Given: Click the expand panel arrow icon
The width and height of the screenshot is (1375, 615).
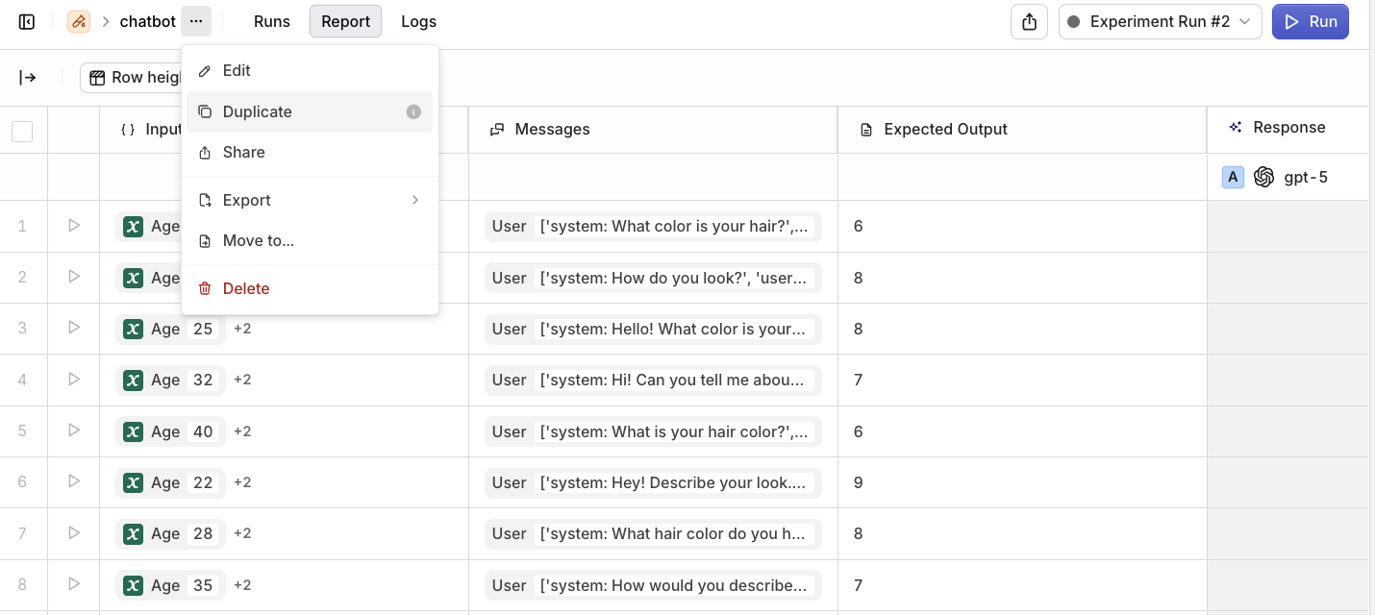Looking at the screenshot, I should tap(28, 78).
